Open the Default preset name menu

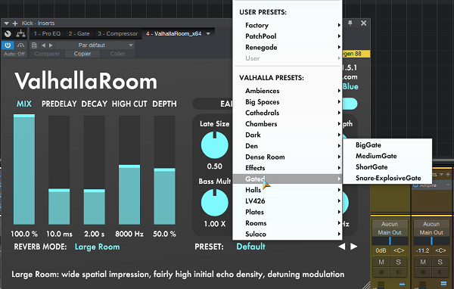[x=250, y=247]
